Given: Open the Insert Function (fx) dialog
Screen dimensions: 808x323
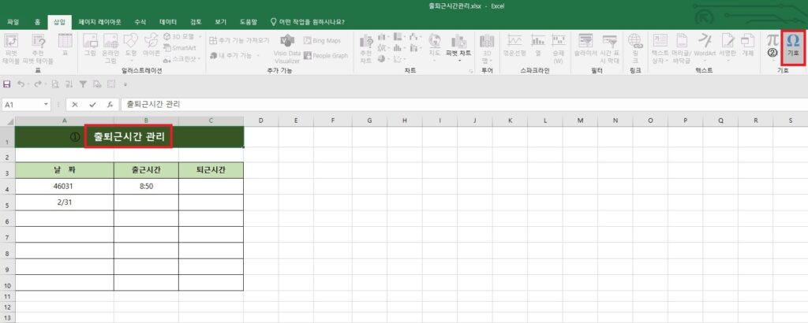Looking at the screenshot, I should coord(110,105).
